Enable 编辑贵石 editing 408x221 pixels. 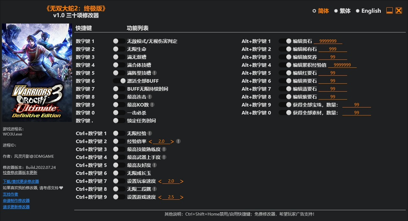tap(285, 41)
